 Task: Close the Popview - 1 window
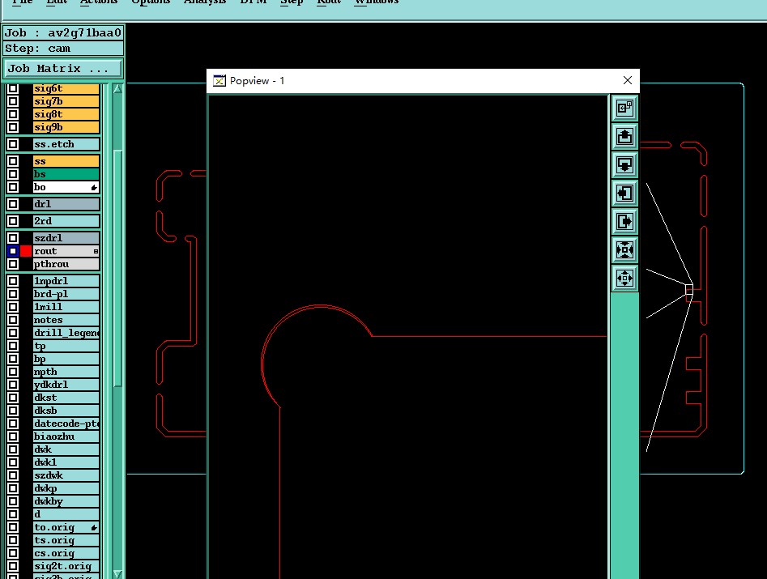(x=628, y=80)
